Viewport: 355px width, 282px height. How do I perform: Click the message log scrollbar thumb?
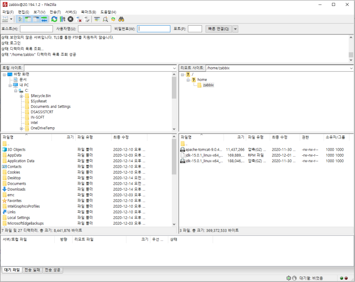(x=351, y=55)
